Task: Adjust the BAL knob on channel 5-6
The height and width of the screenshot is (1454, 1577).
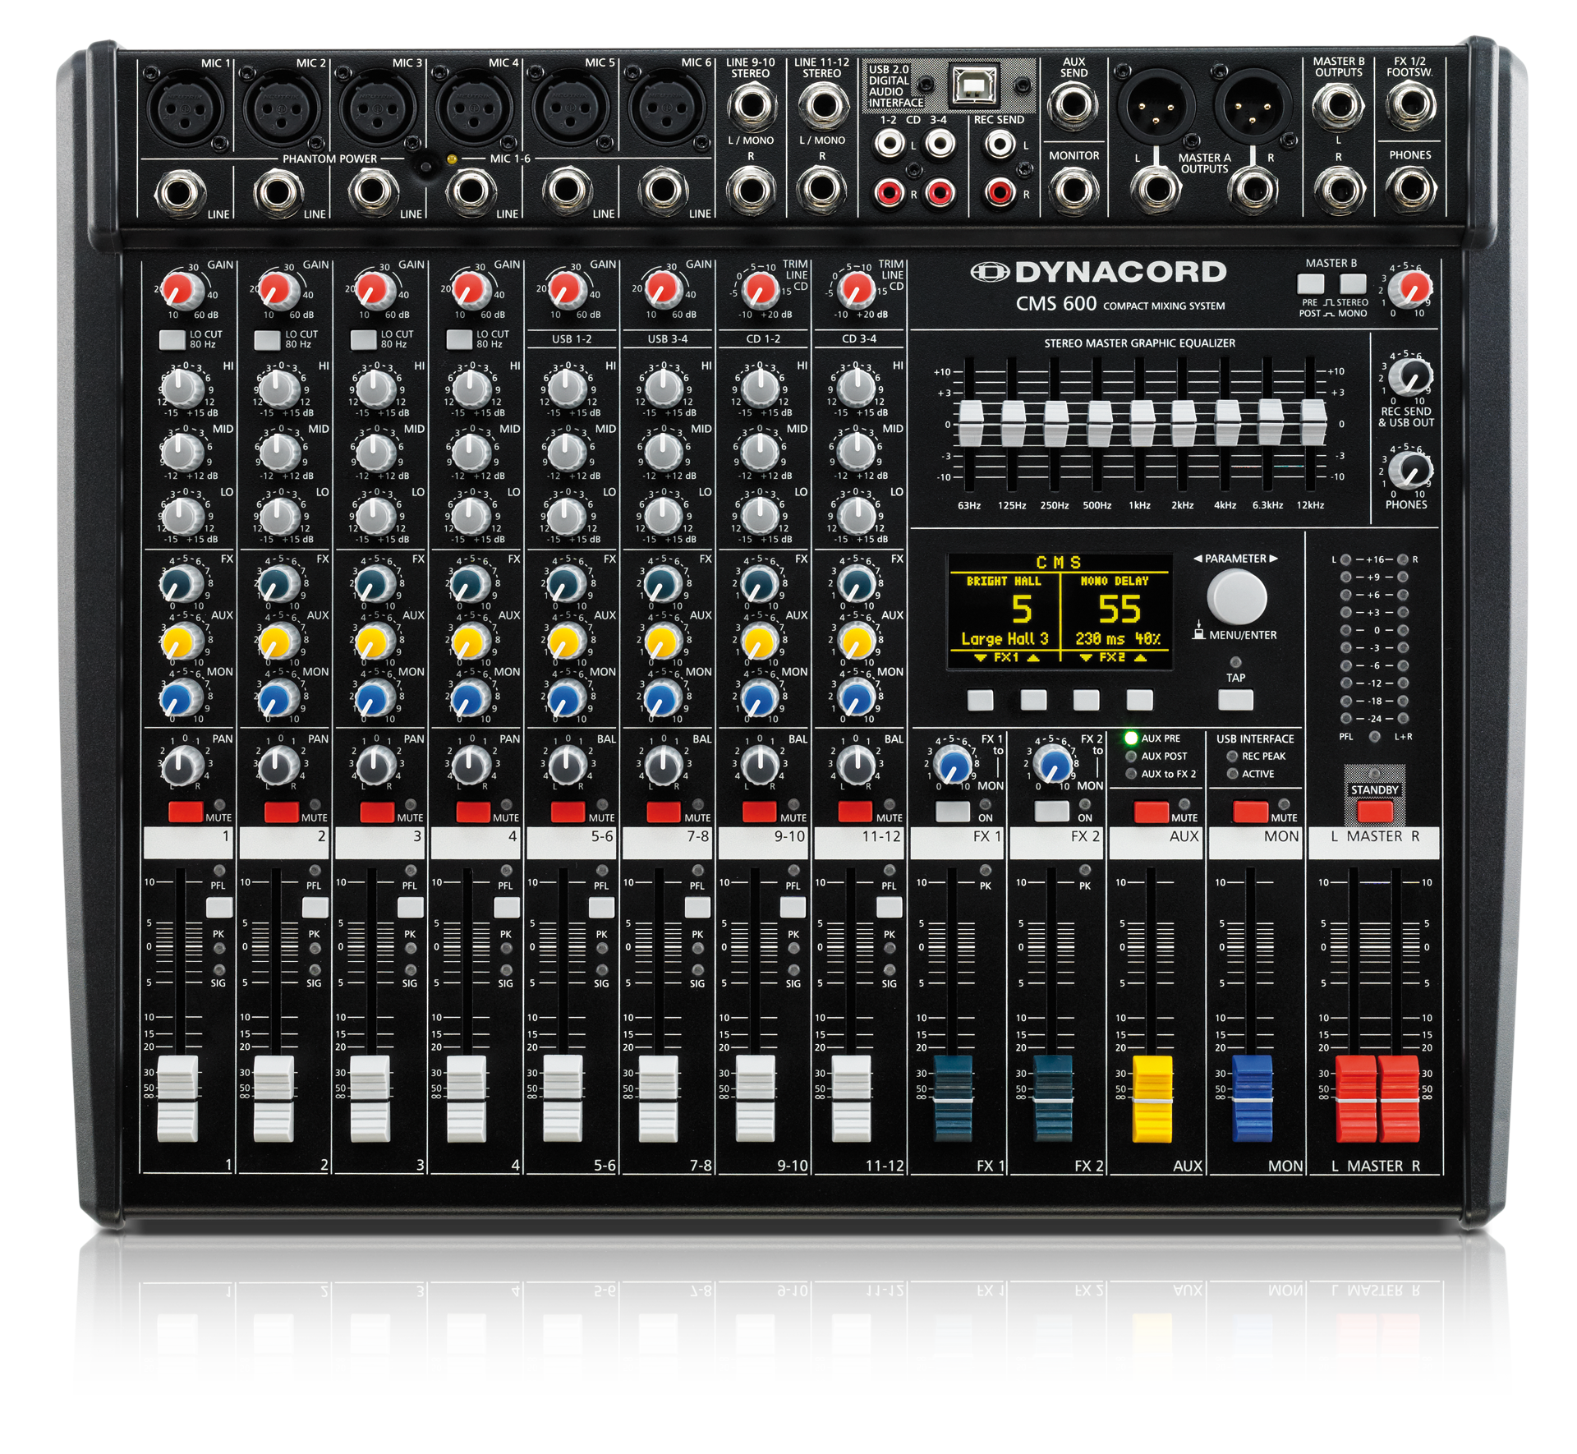Action: coord(567,766)
